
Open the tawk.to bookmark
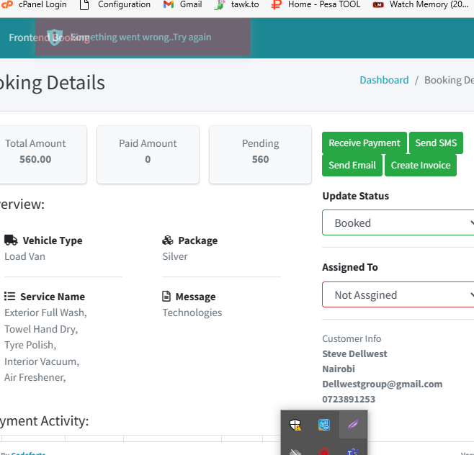[x=244, y=4]
